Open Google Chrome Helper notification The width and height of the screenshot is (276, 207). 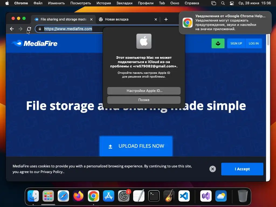click(x=225, y=23)
